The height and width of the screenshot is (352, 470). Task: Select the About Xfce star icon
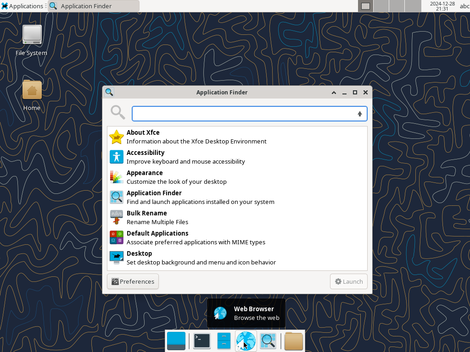tap(116, 137)
